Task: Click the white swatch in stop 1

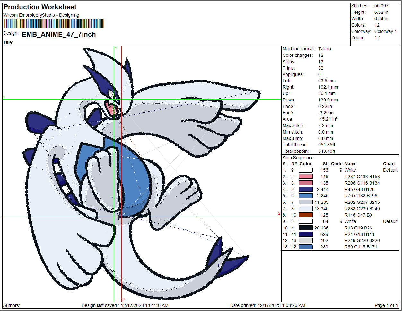Action: click(x=305, y=170)
